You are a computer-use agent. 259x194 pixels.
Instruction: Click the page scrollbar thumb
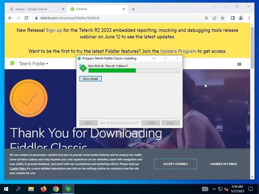(x=252, y=48)
